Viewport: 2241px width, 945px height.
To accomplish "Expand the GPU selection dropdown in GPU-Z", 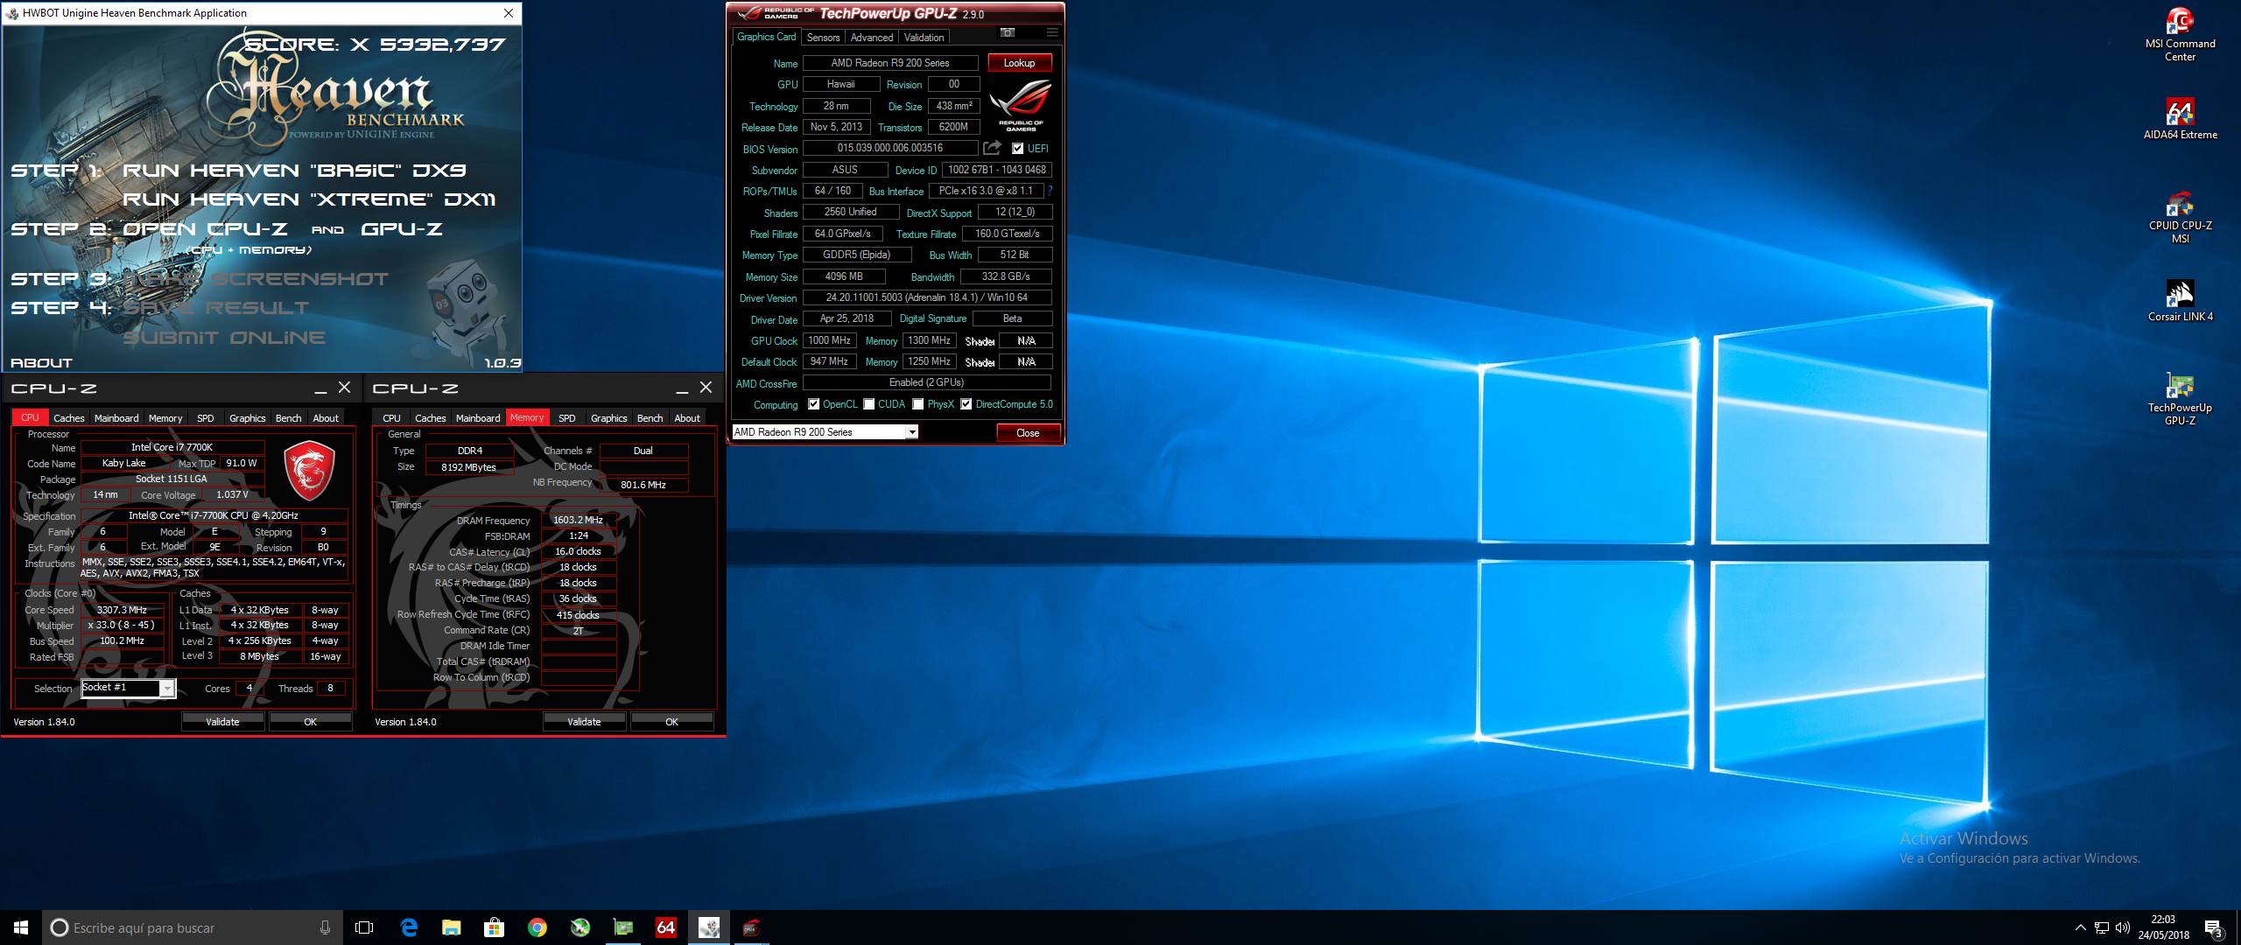I will 911,432.
